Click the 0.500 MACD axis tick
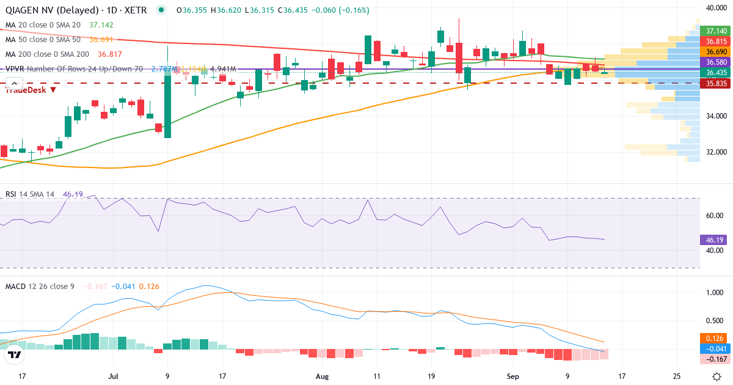The width and height of the screenshot is (733, 385). [x=715, y=321]
